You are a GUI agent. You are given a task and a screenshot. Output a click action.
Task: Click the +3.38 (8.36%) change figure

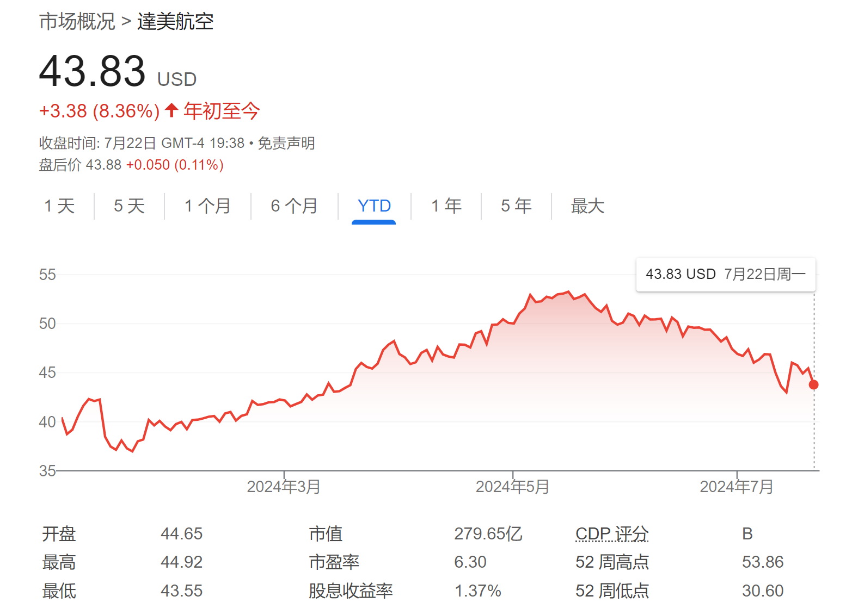point(100,111)
